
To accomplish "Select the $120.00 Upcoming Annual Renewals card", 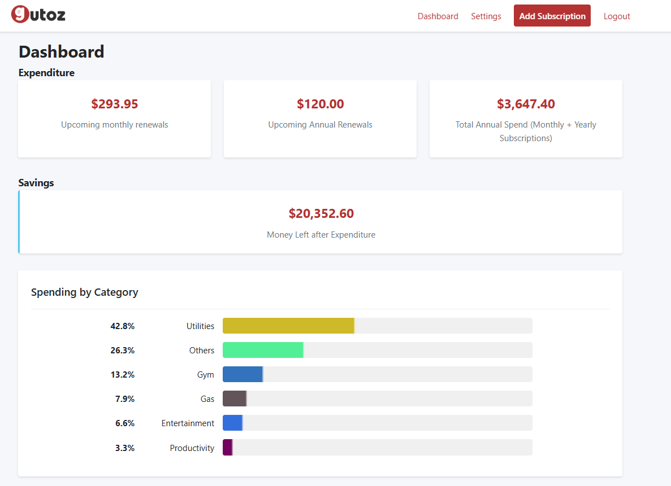I will pos(320,119).
